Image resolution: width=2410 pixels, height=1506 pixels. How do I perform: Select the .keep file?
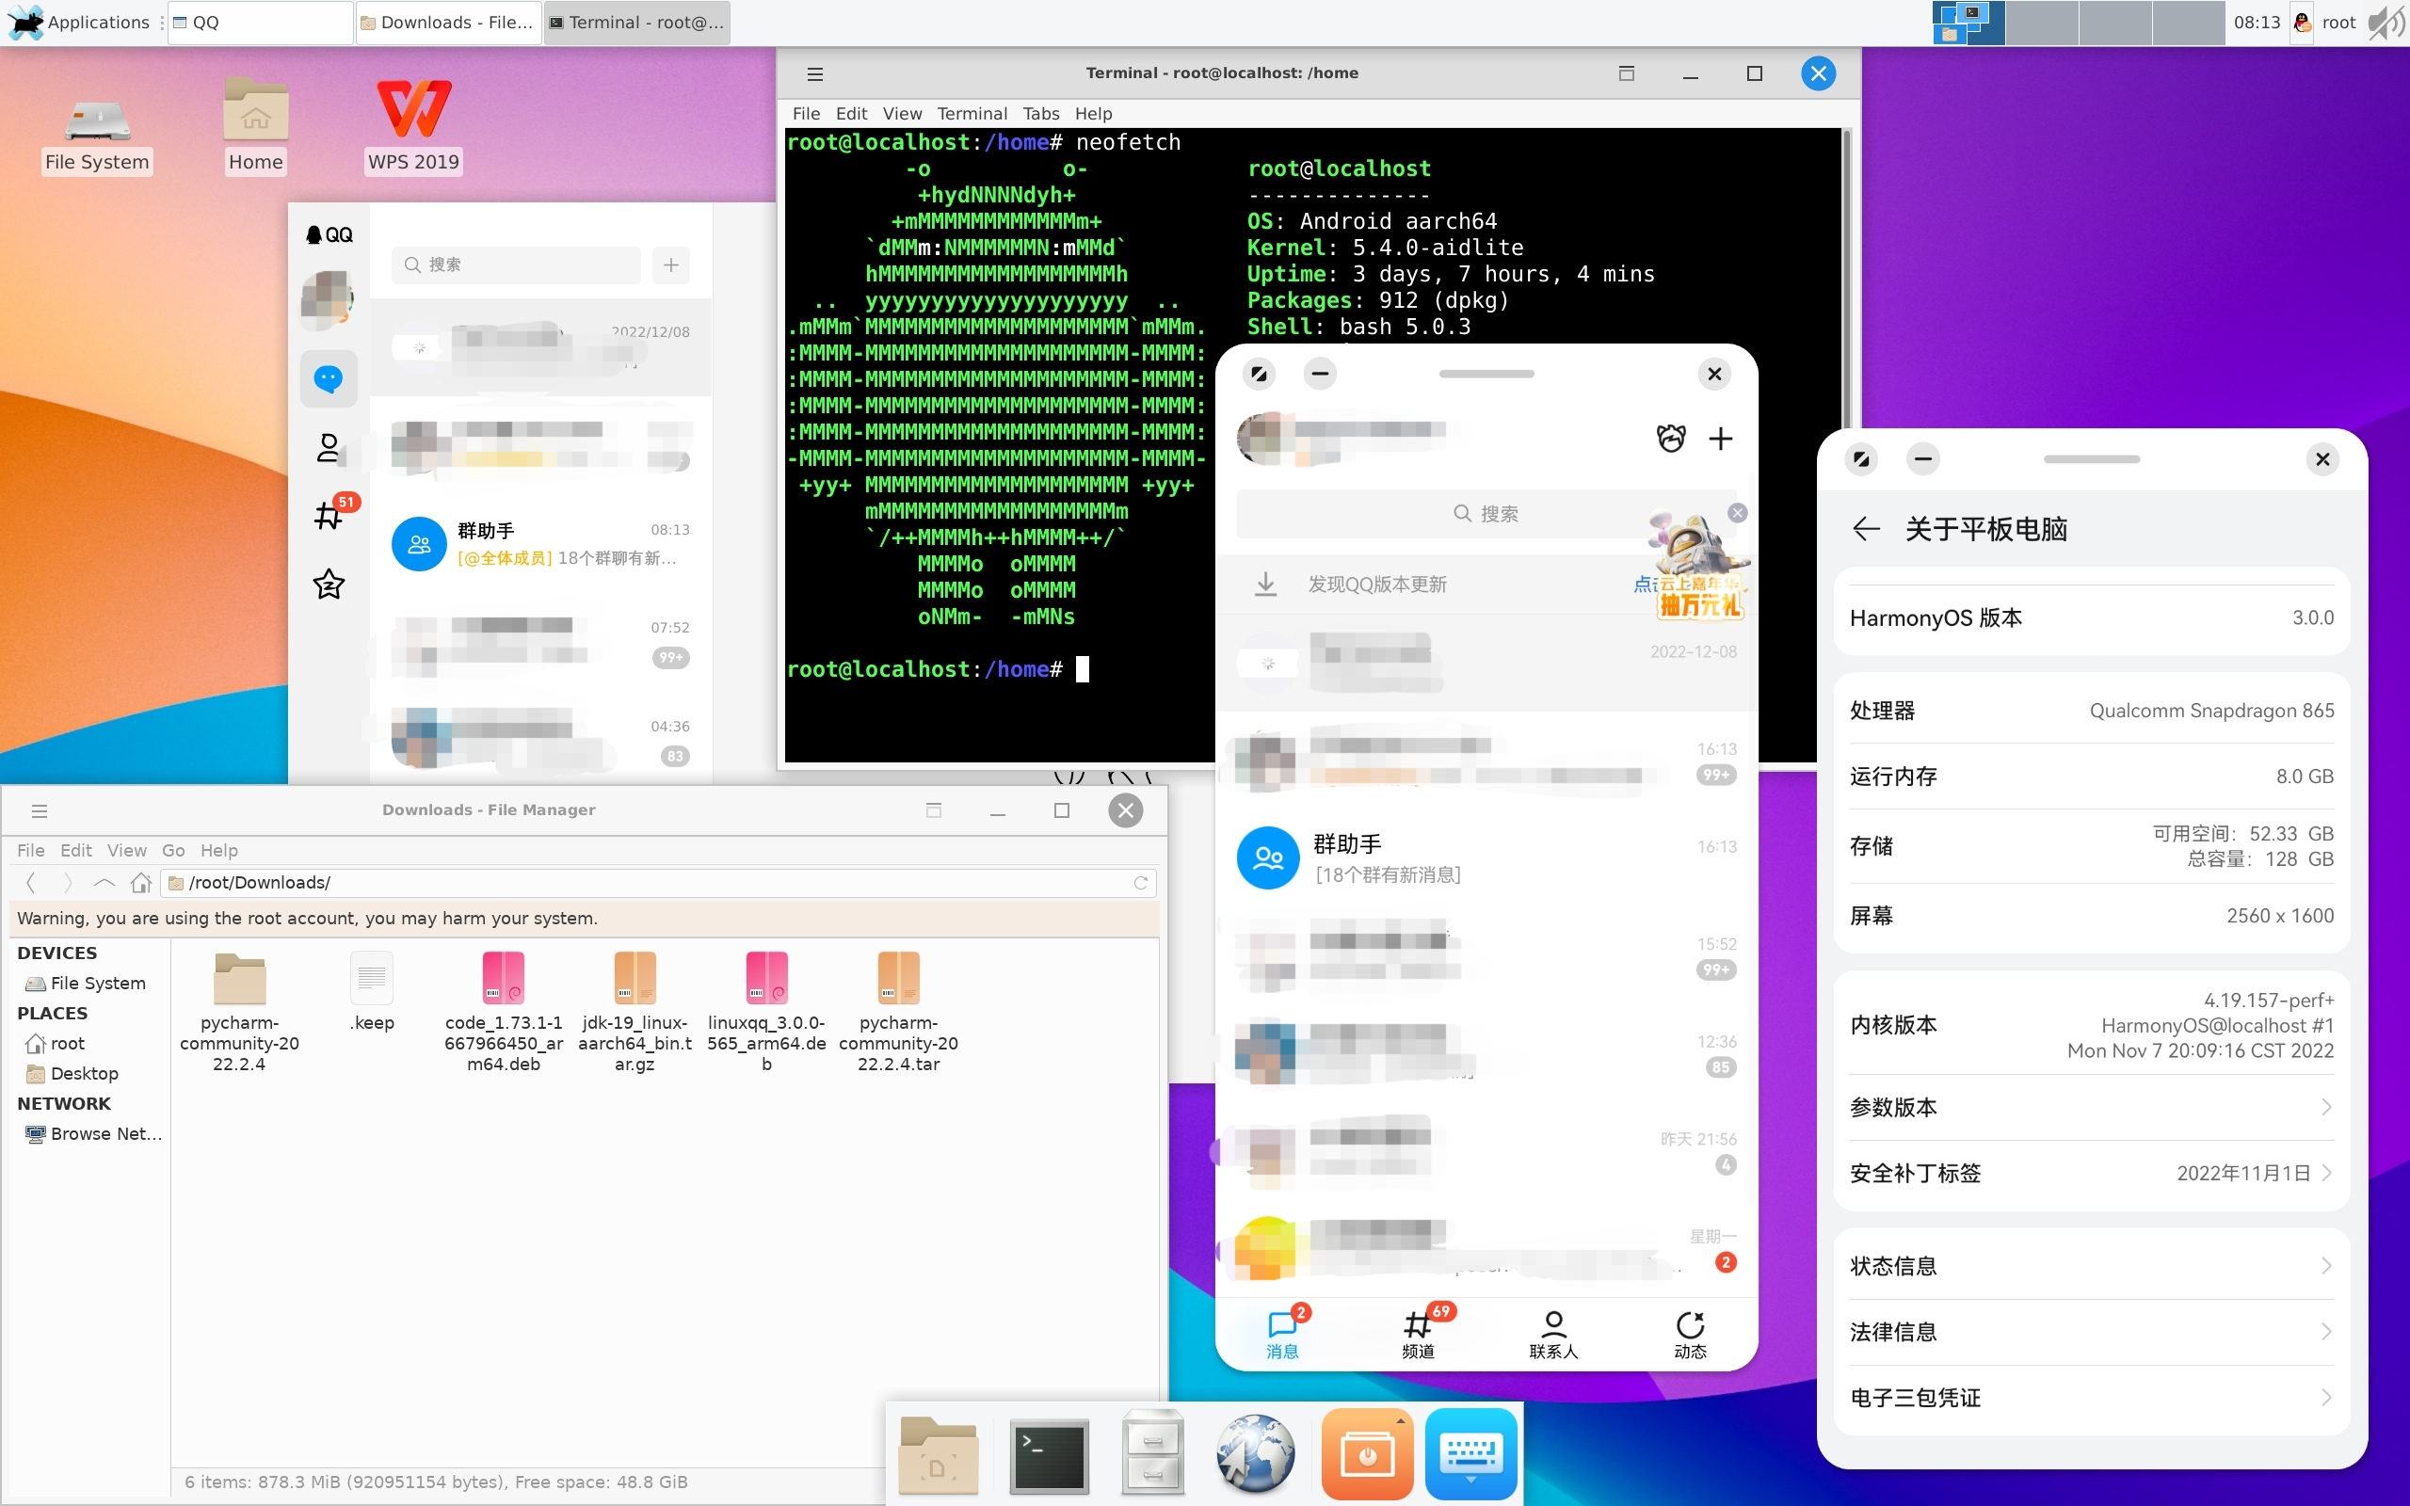pos(372,992)
